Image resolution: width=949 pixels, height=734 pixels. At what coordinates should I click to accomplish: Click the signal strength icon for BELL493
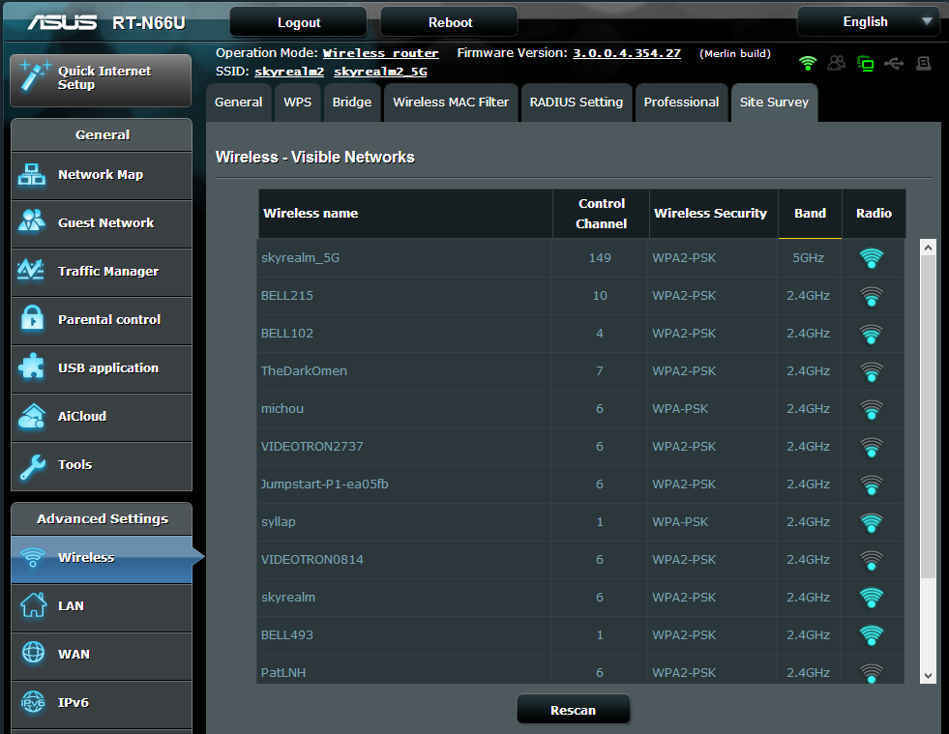(872, 635)
